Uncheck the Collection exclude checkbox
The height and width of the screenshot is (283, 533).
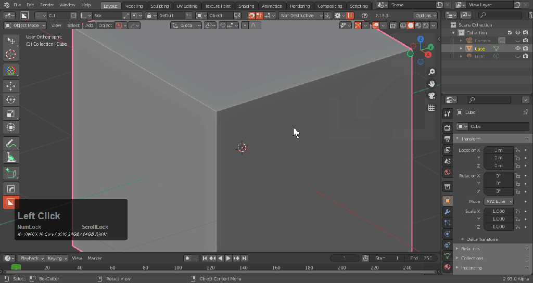(x=510, y=33)
